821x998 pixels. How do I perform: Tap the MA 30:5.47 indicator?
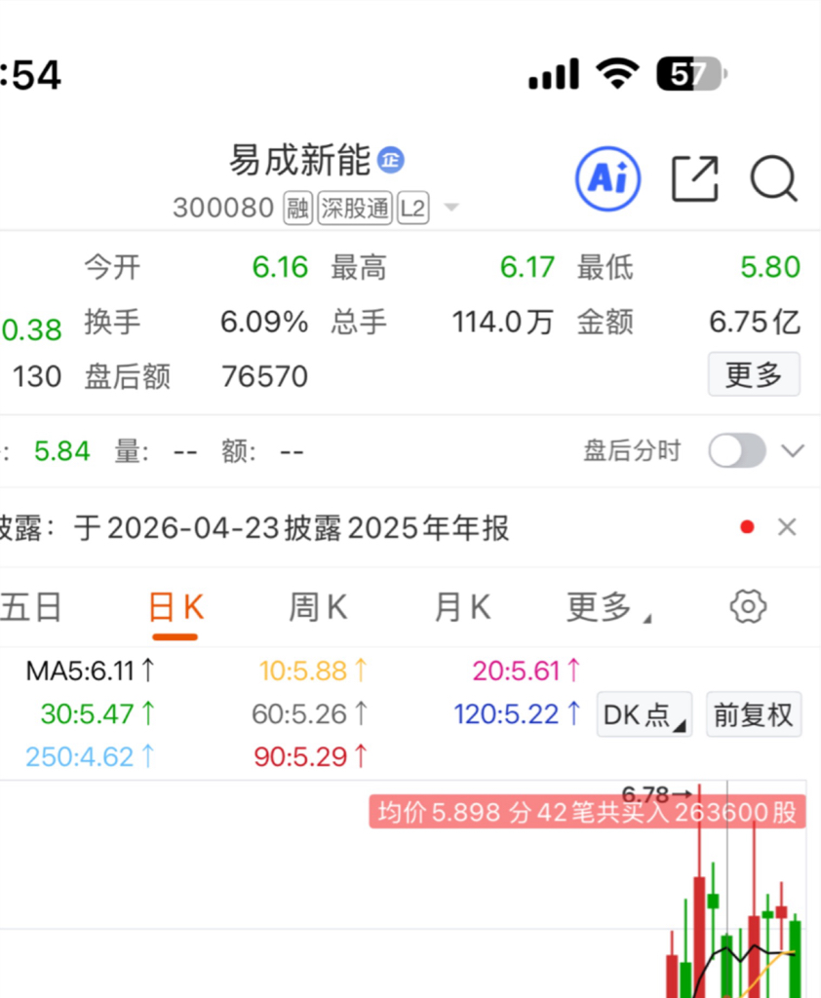(x=98, y=713)
